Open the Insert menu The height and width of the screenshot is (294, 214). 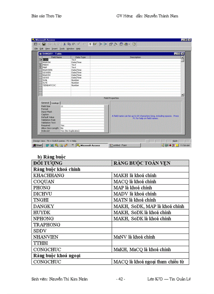tap(54, 49)
